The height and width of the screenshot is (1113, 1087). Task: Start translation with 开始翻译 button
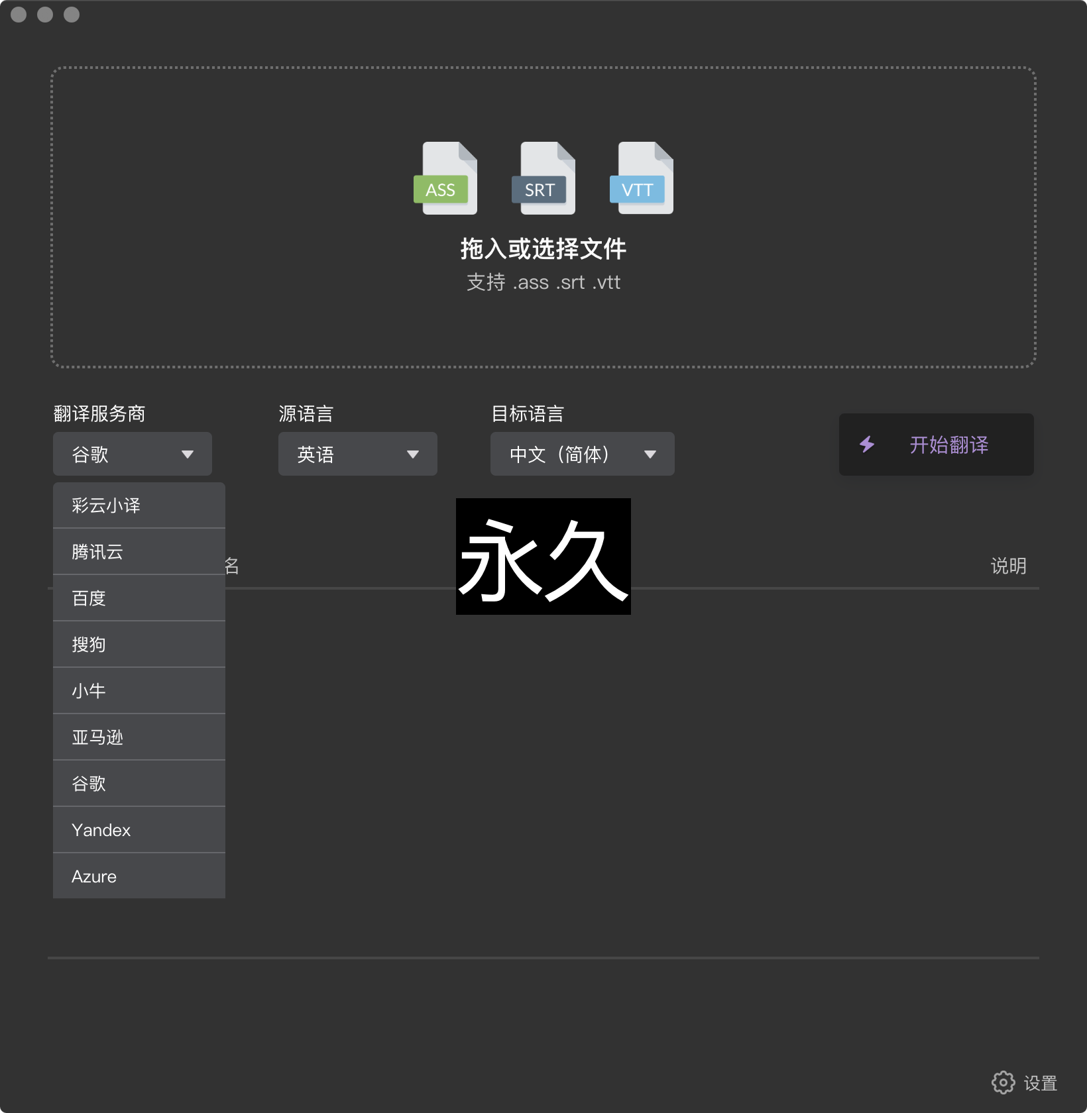point(936,445)
